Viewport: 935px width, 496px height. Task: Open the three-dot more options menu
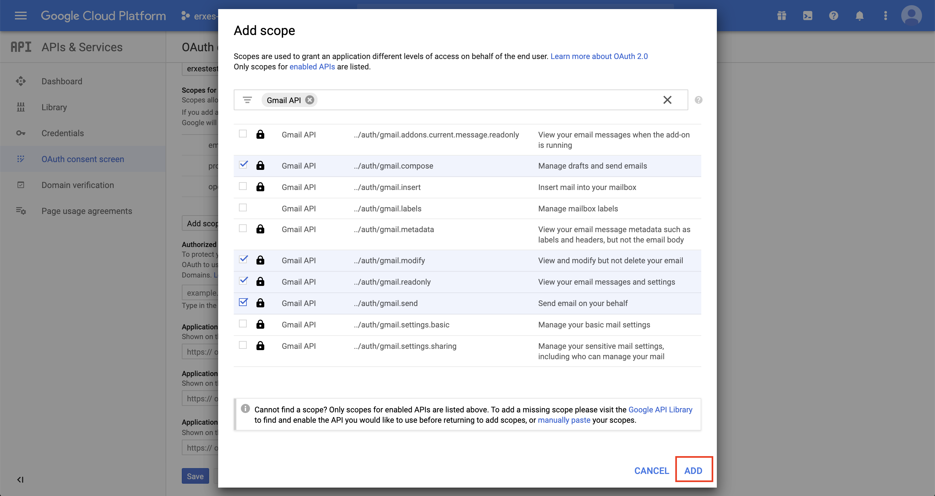886,16
